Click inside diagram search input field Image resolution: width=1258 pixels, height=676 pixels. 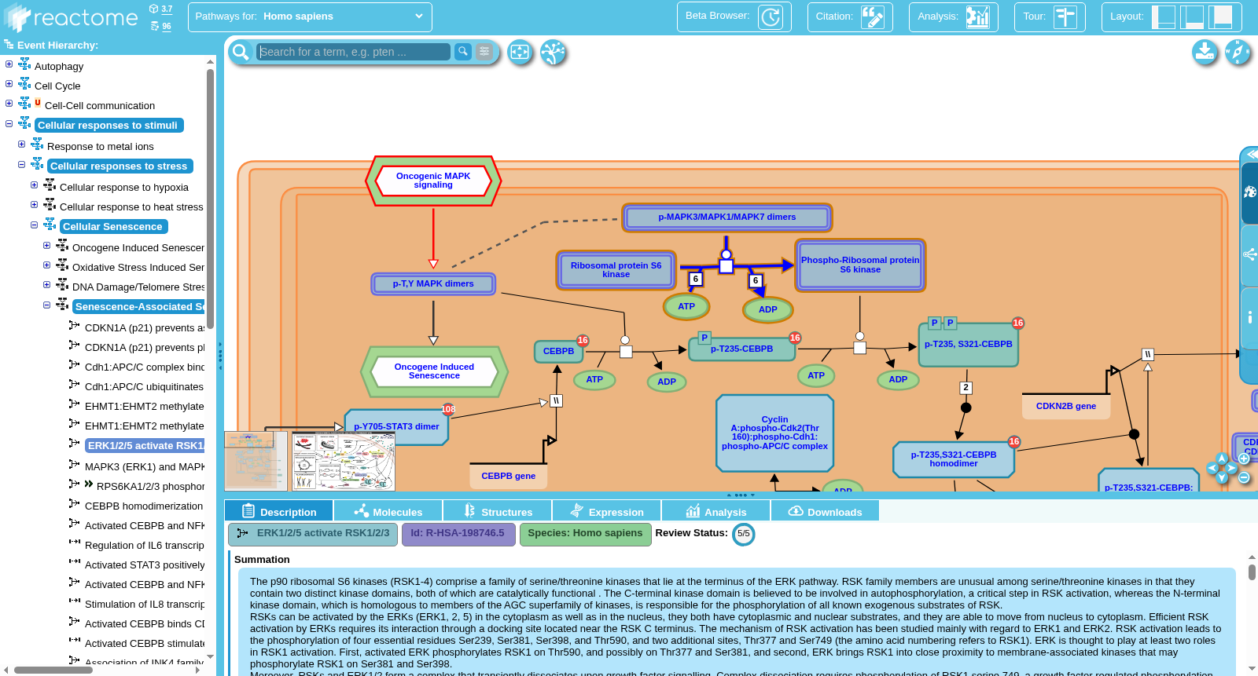click(354, 52)
